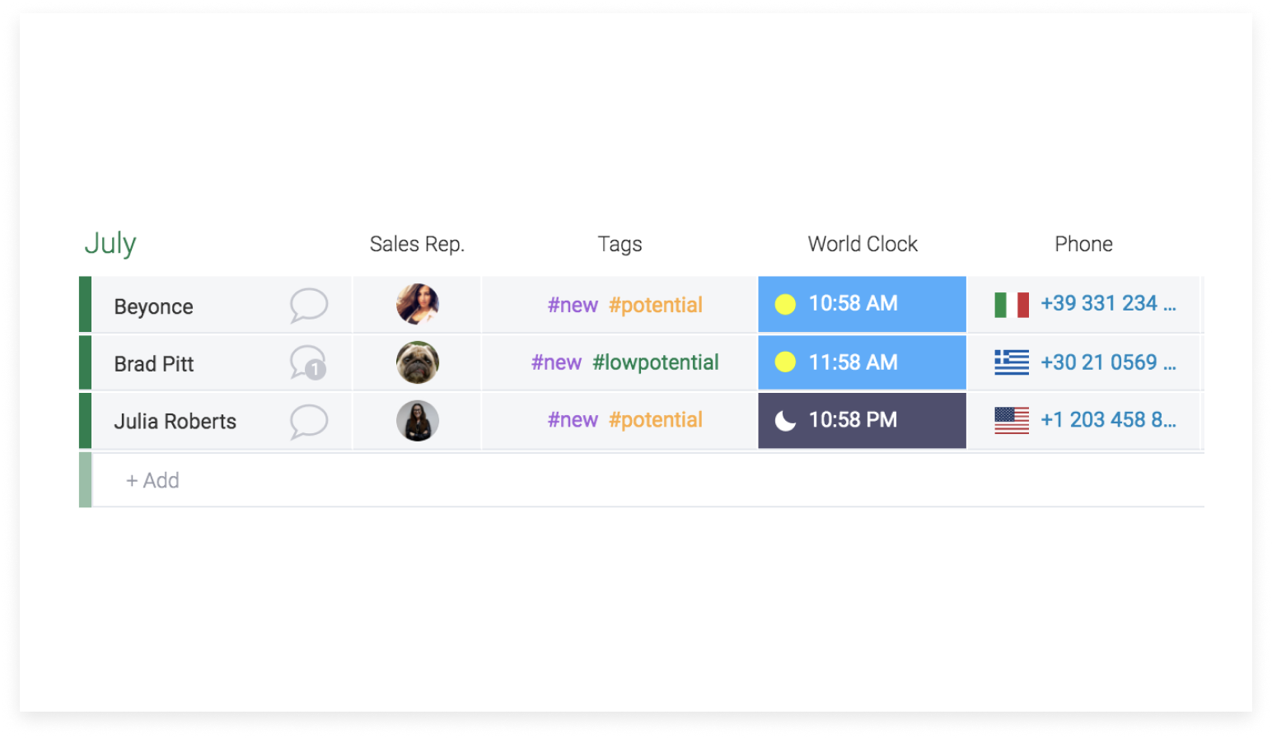
Task: Select the pug avatar for Brad Pitt
Action: pyautogui.click(x=418, y=362)
